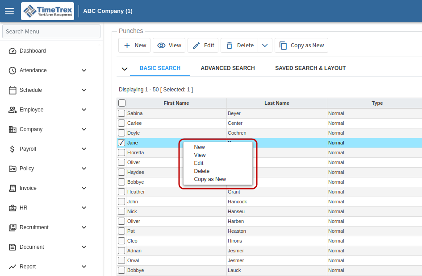Sort by the Last Name column header
Image resolution: width=422 pixels, height=276 pixels.
pos(277,103)
